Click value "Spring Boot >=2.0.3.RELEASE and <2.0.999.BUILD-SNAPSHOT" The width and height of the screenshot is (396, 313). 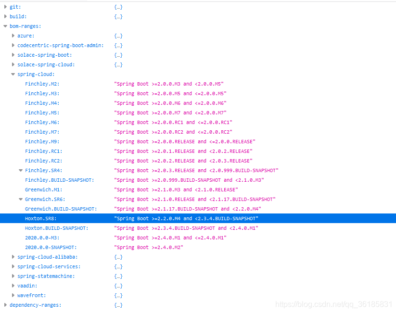(196, 170)
